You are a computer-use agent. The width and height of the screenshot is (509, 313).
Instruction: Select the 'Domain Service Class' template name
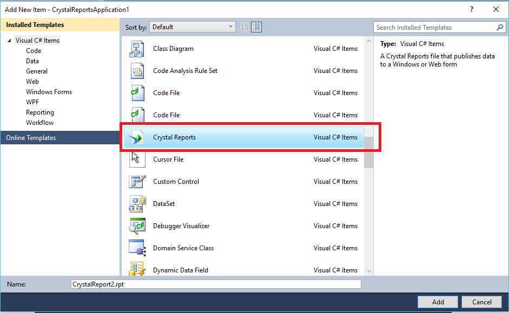click(x=183, y=248)
